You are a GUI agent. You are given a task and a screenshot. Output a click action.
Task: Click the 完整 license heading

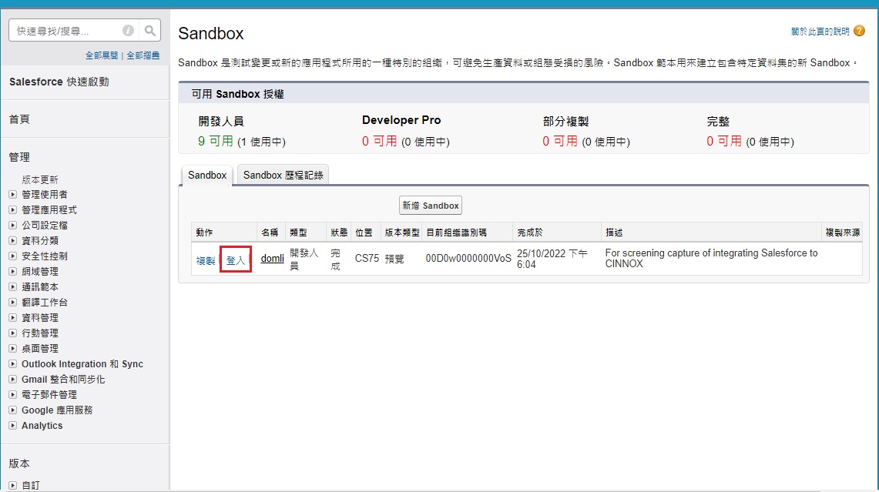[718, 121]
